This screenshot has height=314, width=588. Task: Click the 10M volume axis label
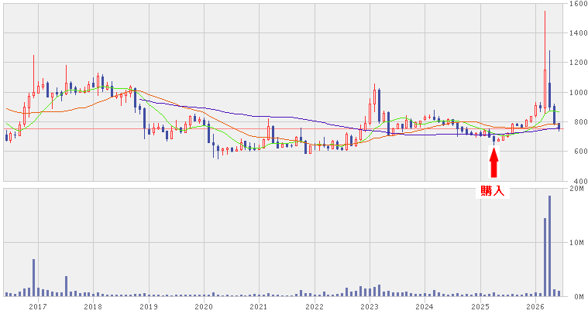578,243
